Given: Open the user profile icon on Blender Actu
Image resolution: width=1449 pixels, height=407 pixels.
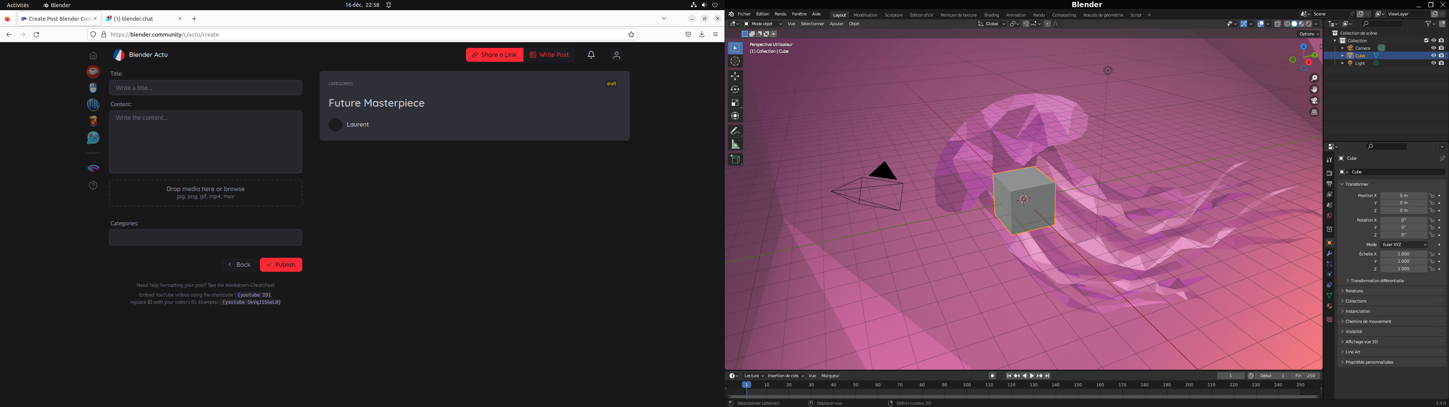Looking at the screenshot, I should pyautogui.click(x=617, y=55).
